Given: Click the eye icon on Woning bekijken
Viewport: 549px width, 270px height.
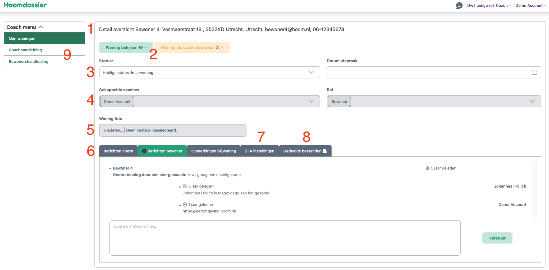Looking at the screenshot, I should coord(141,48).
